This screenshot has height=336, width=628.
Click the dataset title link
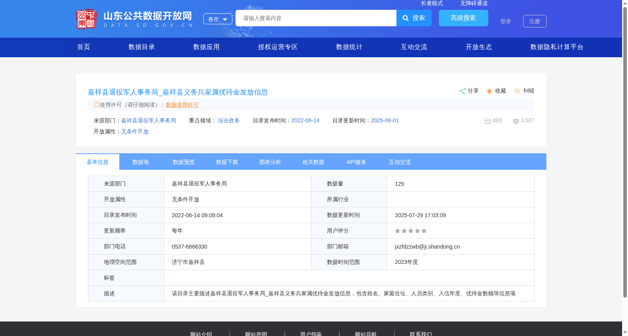178,92
